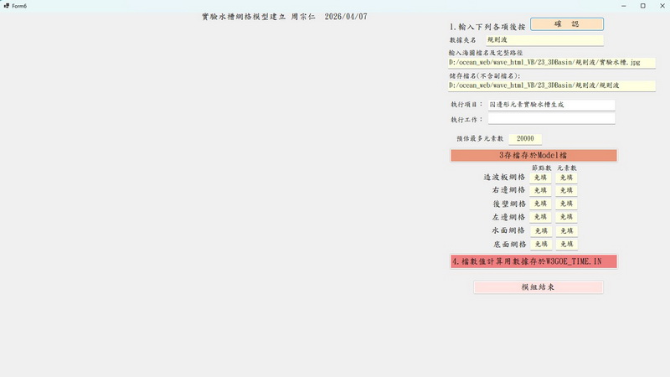Click the sea chart file path field
Image resolution: width=670 pixels, height=377 pixels.
(551, 62)
